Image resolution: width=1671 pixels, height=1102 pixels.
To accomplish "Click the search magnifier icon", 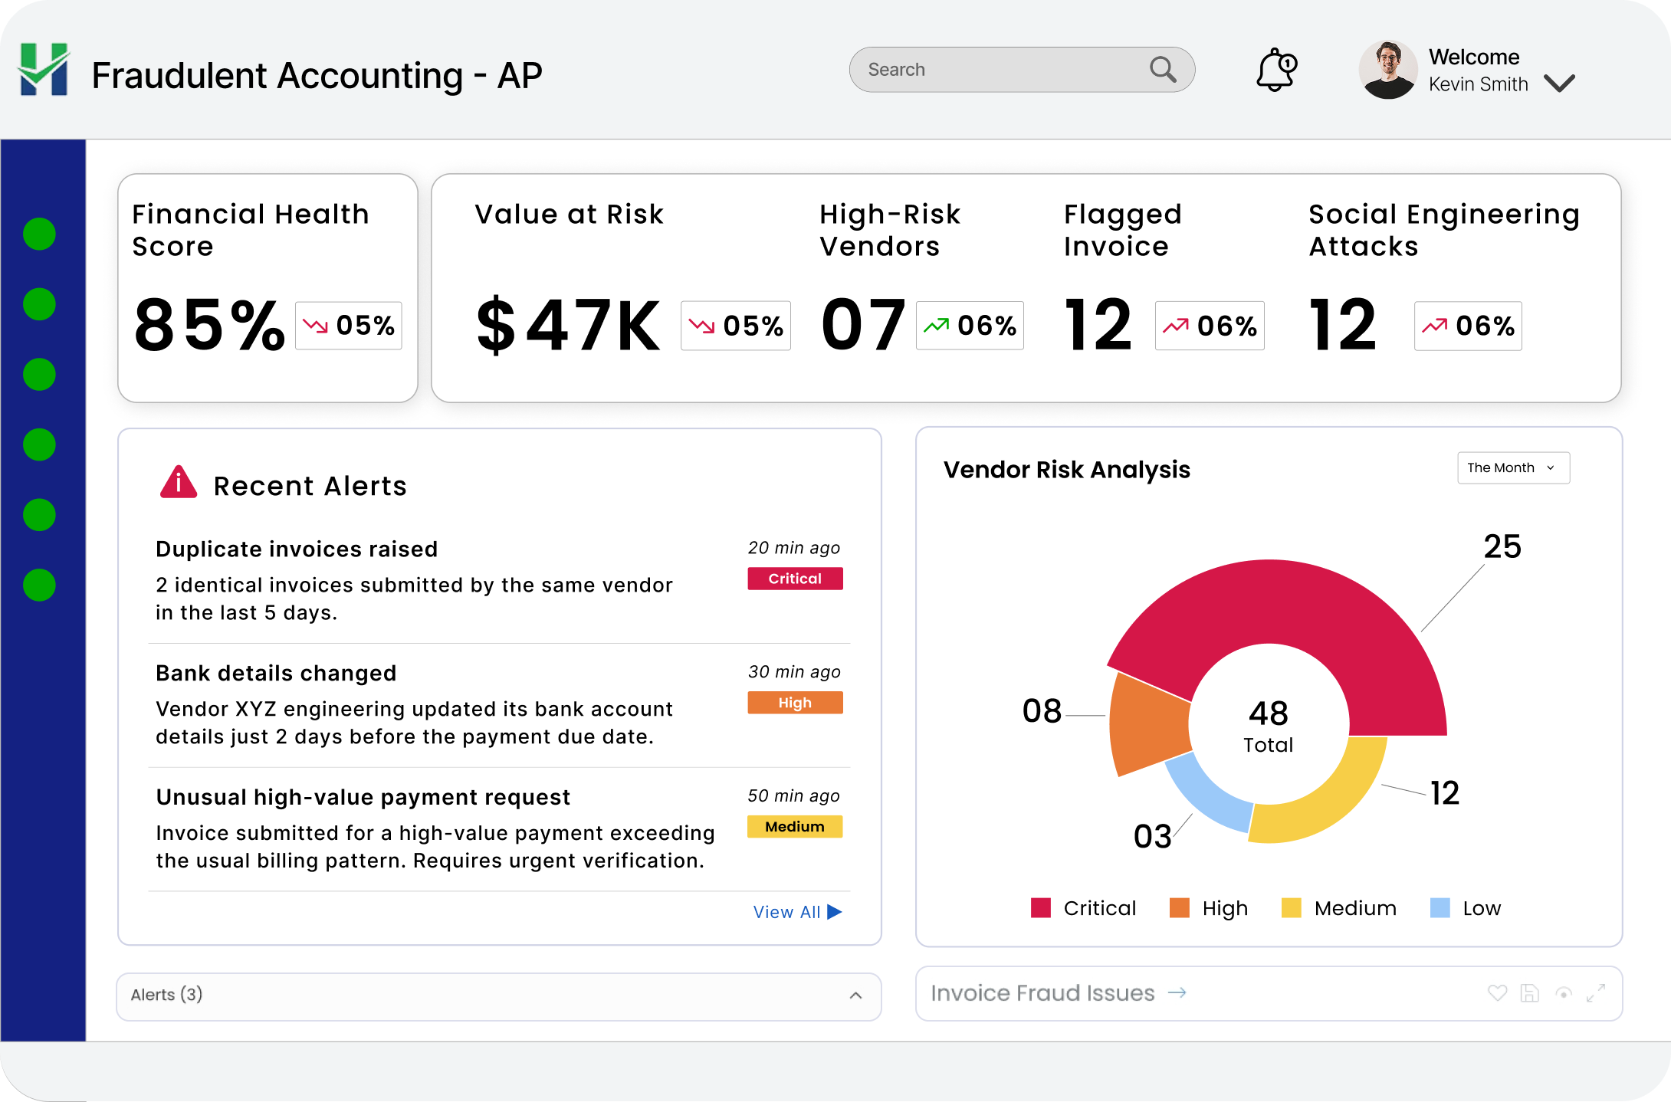I will click(x=1163, y=70).
